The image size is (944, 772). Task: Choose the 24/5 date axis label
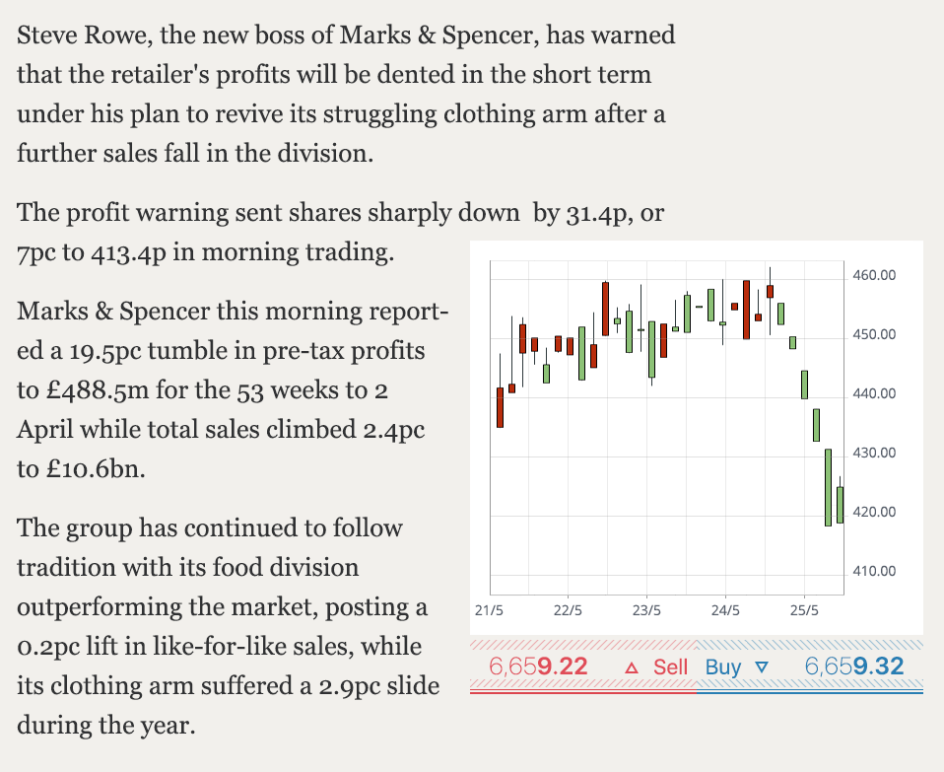[x=725, y=610]
